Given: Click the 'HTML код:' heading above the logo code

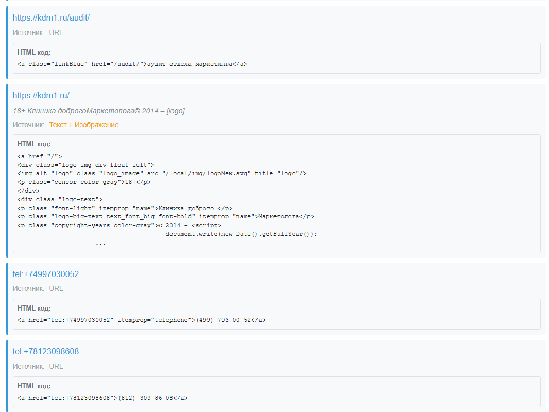Looking at the screenshot, I should 34,144.
